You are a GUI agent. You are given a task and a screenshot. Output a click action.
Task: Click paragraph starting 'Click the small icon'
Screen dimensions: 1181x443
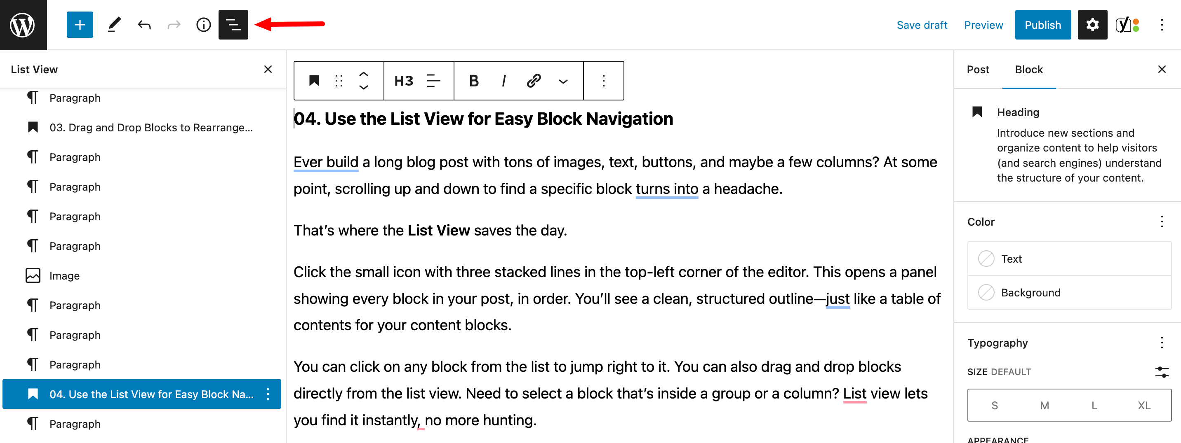pos(617,298)
